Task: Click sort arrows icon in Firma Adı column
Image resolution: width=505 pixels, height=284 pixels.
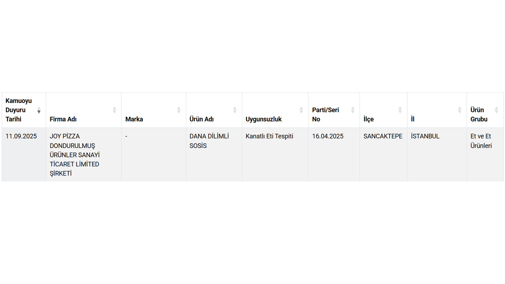Action: (x=114, y=110)
